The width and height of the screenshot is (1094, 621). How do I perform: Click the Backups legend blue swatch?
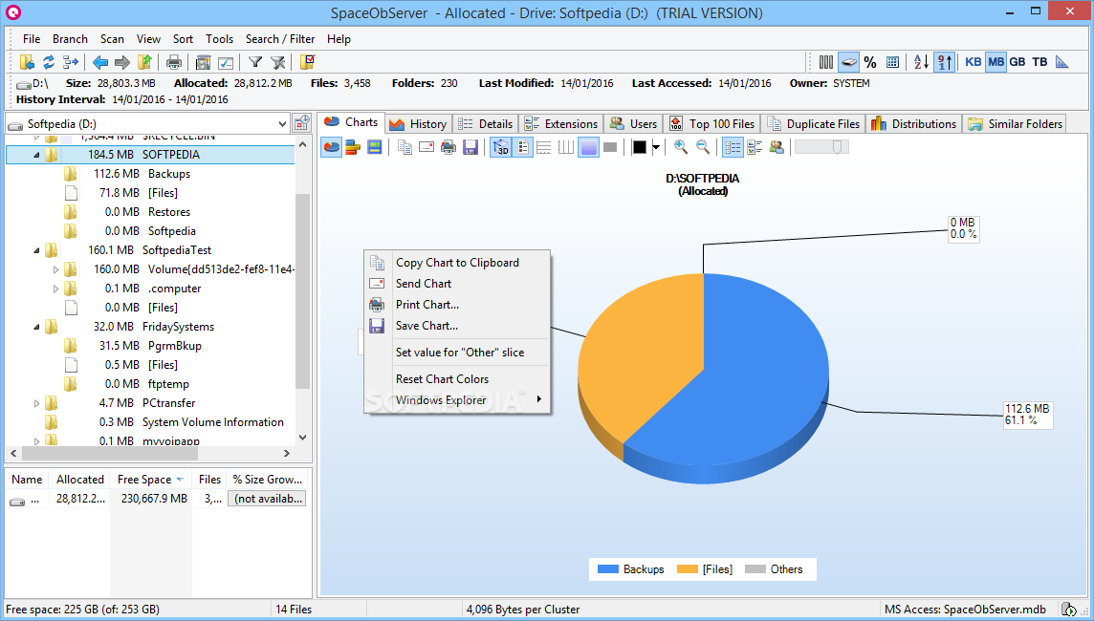(607, 569)
